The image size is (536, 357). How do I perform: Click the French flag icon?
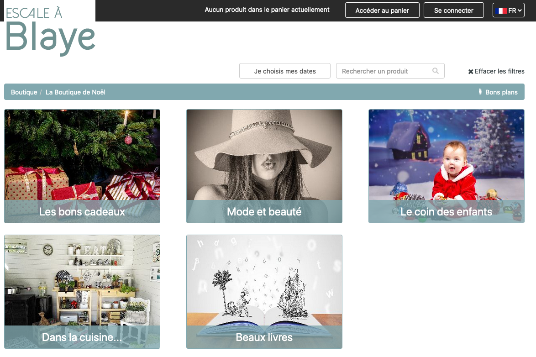[501, 10]
